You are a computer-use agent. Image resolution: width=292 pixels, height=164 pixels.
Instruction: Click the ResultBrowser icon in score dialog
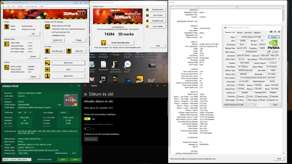tap(147, 21)
